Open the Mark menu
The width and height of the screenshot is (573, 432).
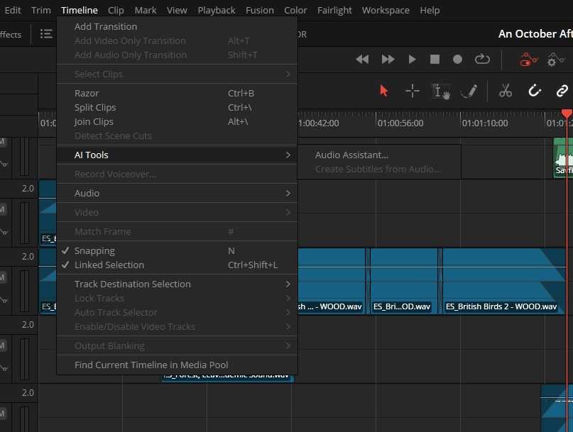coord(146,10)
